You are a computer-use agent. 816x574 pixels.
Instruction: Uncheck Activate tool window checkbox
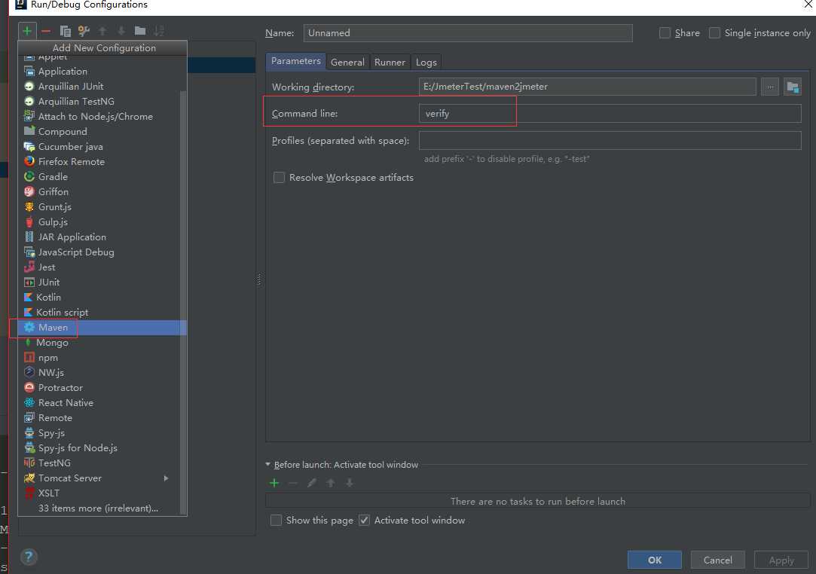(364, 521)
